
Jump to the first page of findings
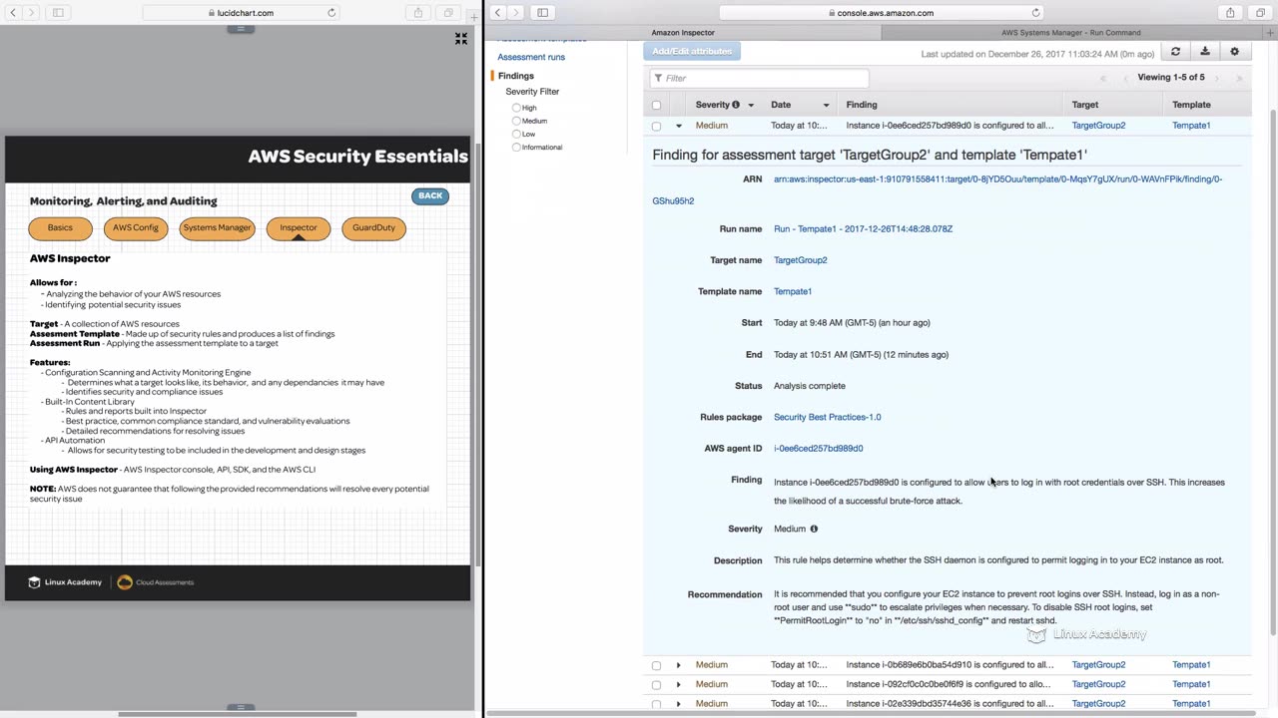click(x=1103, y=78)
